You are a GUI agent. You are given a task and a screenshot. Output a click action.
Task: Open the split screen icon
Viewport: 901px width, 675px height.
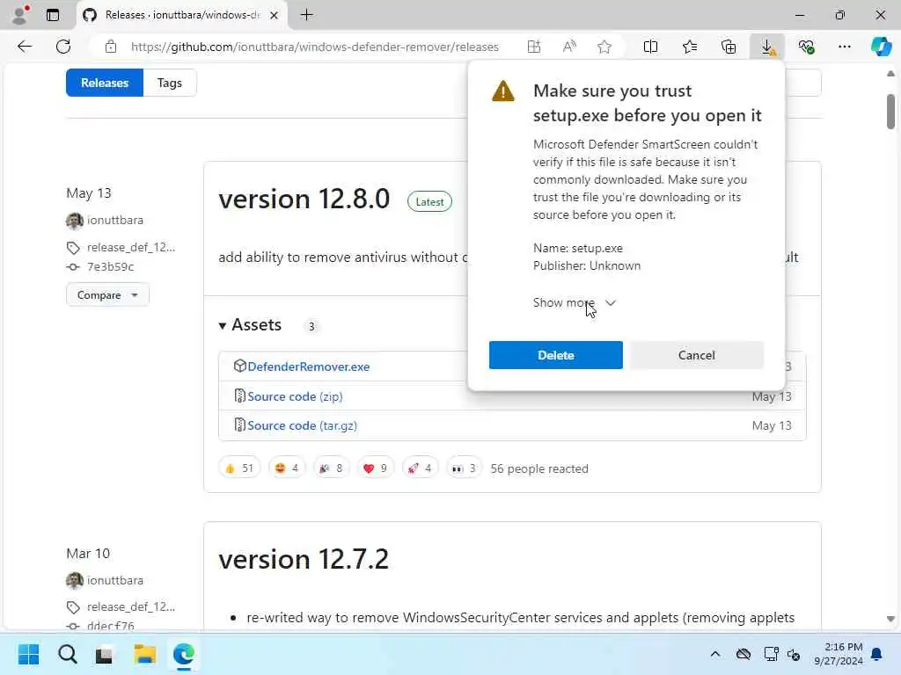coord(650,47)
